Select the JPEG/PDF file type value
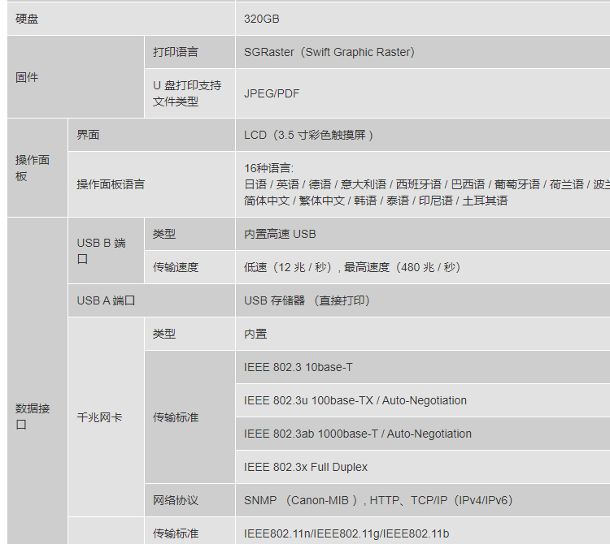The height and width of the screenshot is (544, 610). [x=272, y=93]
